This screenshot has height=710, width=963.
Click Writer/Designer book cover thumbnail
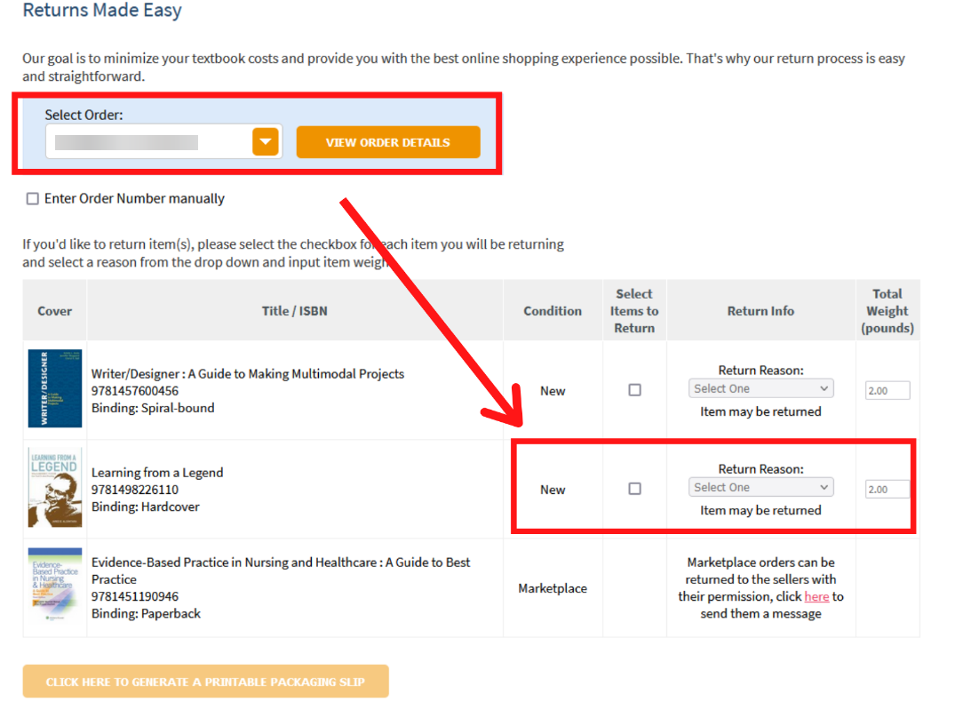(55, 389)
